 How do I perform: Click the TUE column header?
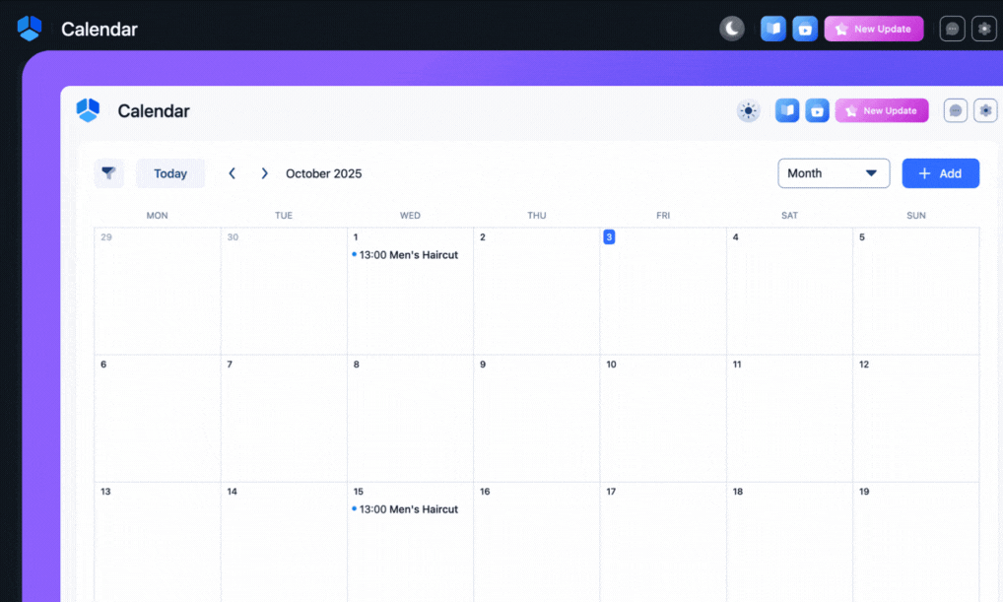(x=284, y=216)
